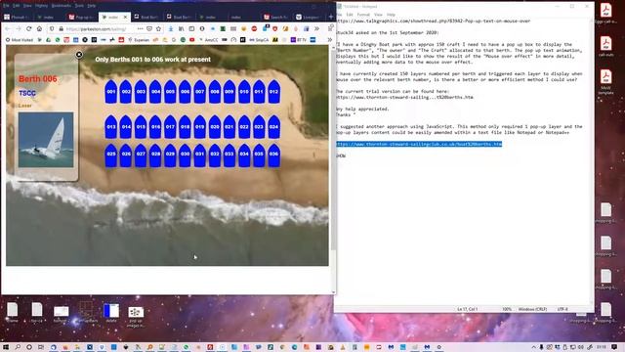Open the Windows Start menu
Image resolution: width=625 pixels, height=352 pixels.
6,347
